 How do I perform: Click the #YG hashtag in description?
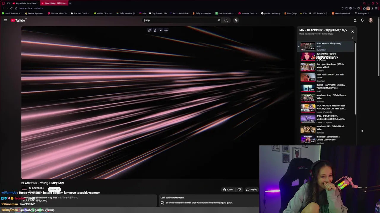[x=76, y=198]
